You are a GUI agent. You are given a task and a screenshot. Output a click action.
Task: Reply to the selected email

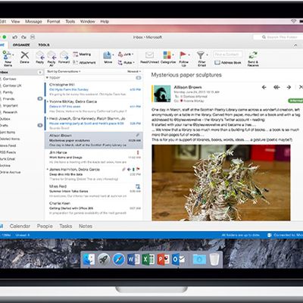pos(40,58)
